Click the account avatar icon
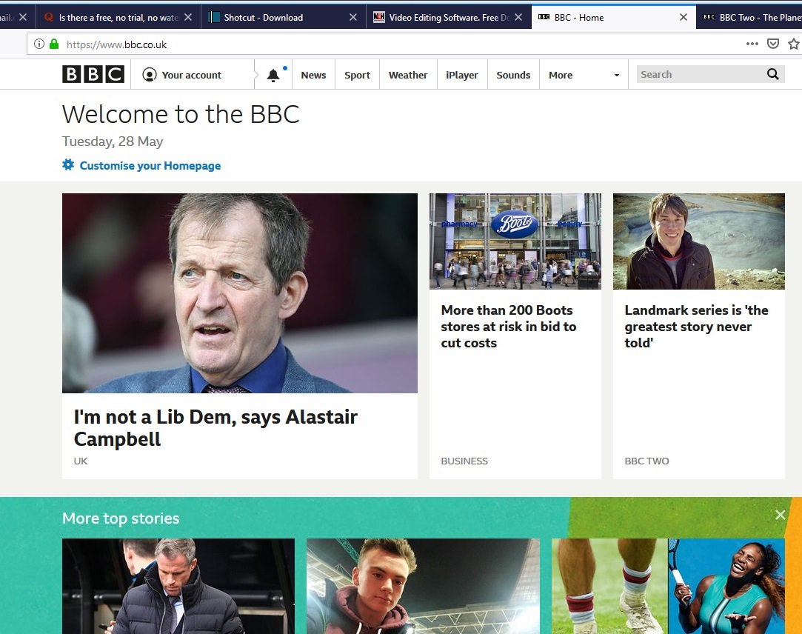Screen dimensions: 802x634 pyautogui.click(x=150, y=75)
